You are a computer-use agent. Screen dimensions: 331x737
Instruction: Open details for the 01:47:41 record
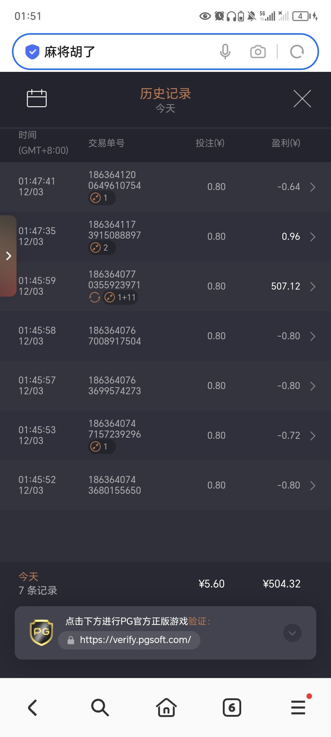click(x=313, y=187)
